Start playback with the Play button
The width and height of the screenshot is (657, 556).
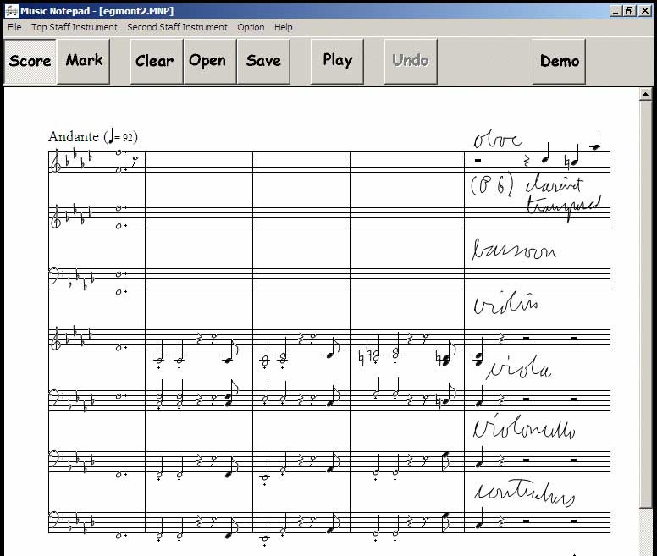(337, 61)
